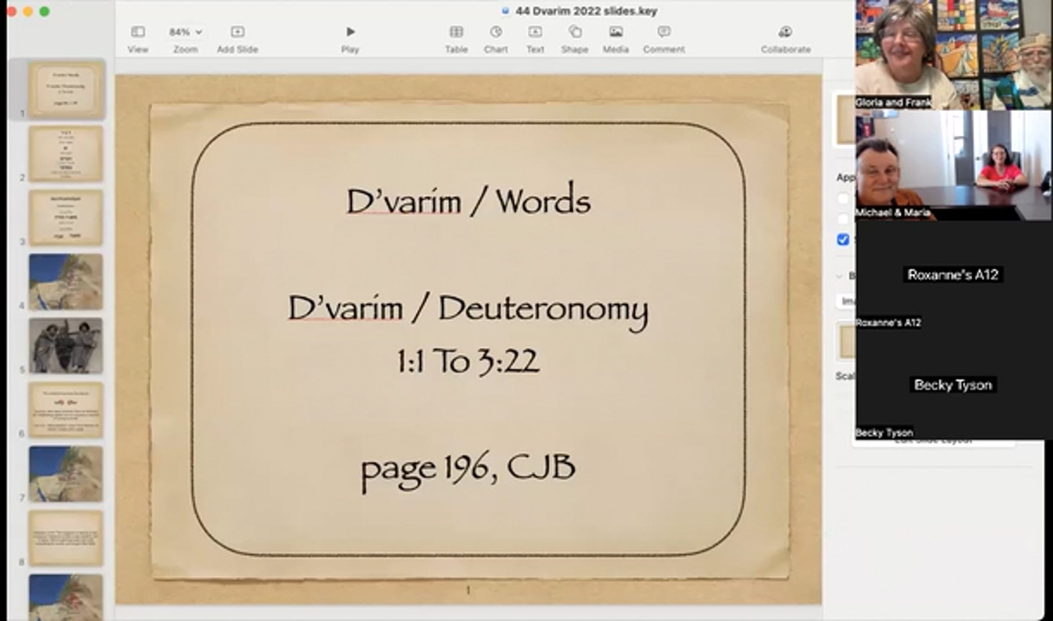
Task: Add a Text box
Action: (535, 32)
